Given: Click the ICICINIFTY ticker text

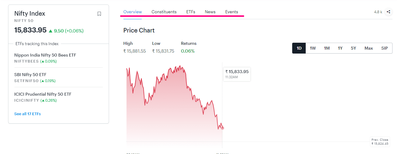Looking at the screenshot, I should [27, 100].
